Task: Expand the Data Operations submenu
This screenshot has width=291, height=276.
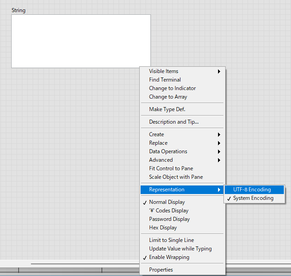Action: point(182,151)
